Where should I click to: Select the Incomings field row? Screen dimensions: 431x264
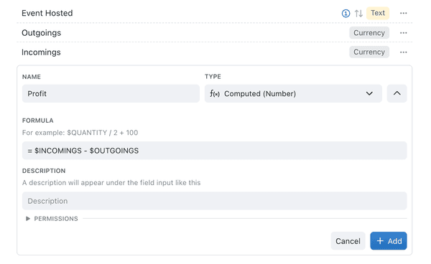tap(214, 52)
